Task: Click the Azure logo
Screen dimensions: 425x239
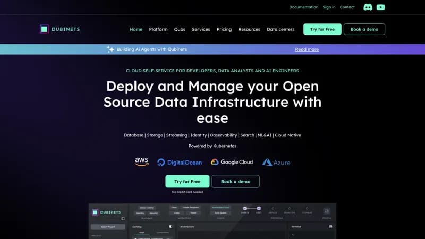Action: pyautogui.click(x=276, y=163)
